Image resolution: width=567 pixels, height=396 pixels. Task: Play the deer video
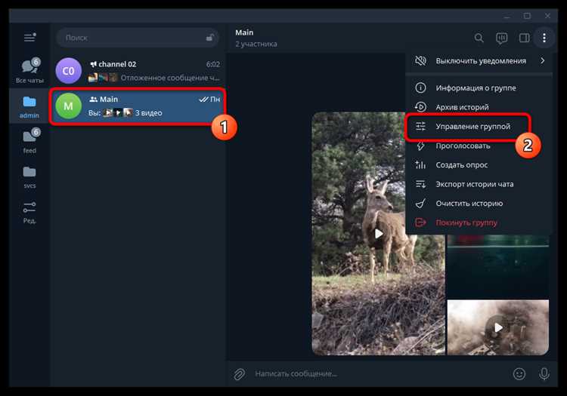[x=379, y=234]
